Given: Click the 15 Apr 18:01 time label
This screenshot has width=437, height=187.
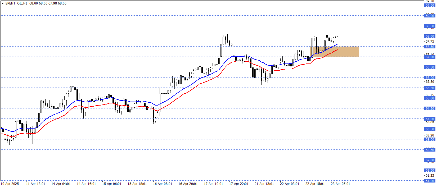Looking at the screenshot, I should tap(137, 184).
